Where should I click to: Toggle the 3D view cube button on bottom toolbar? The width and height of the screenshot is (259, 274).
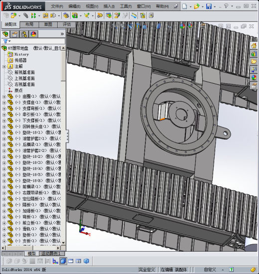tap(86, 261)
